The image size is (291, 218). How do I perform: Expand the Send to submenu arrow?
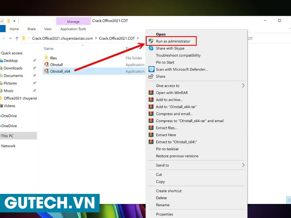click(x=243, y=165)
